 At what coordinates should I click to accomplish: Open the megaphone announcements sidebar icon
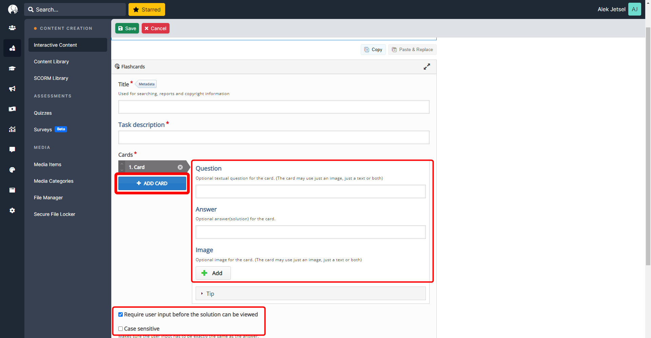click(x=12, y=89)
